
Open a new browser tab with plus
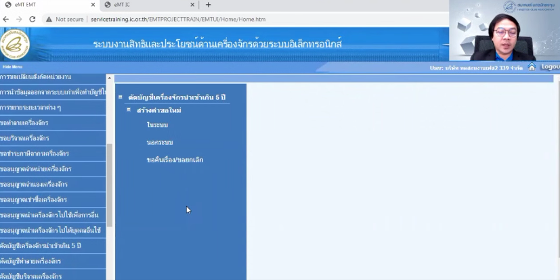[208, 5]
